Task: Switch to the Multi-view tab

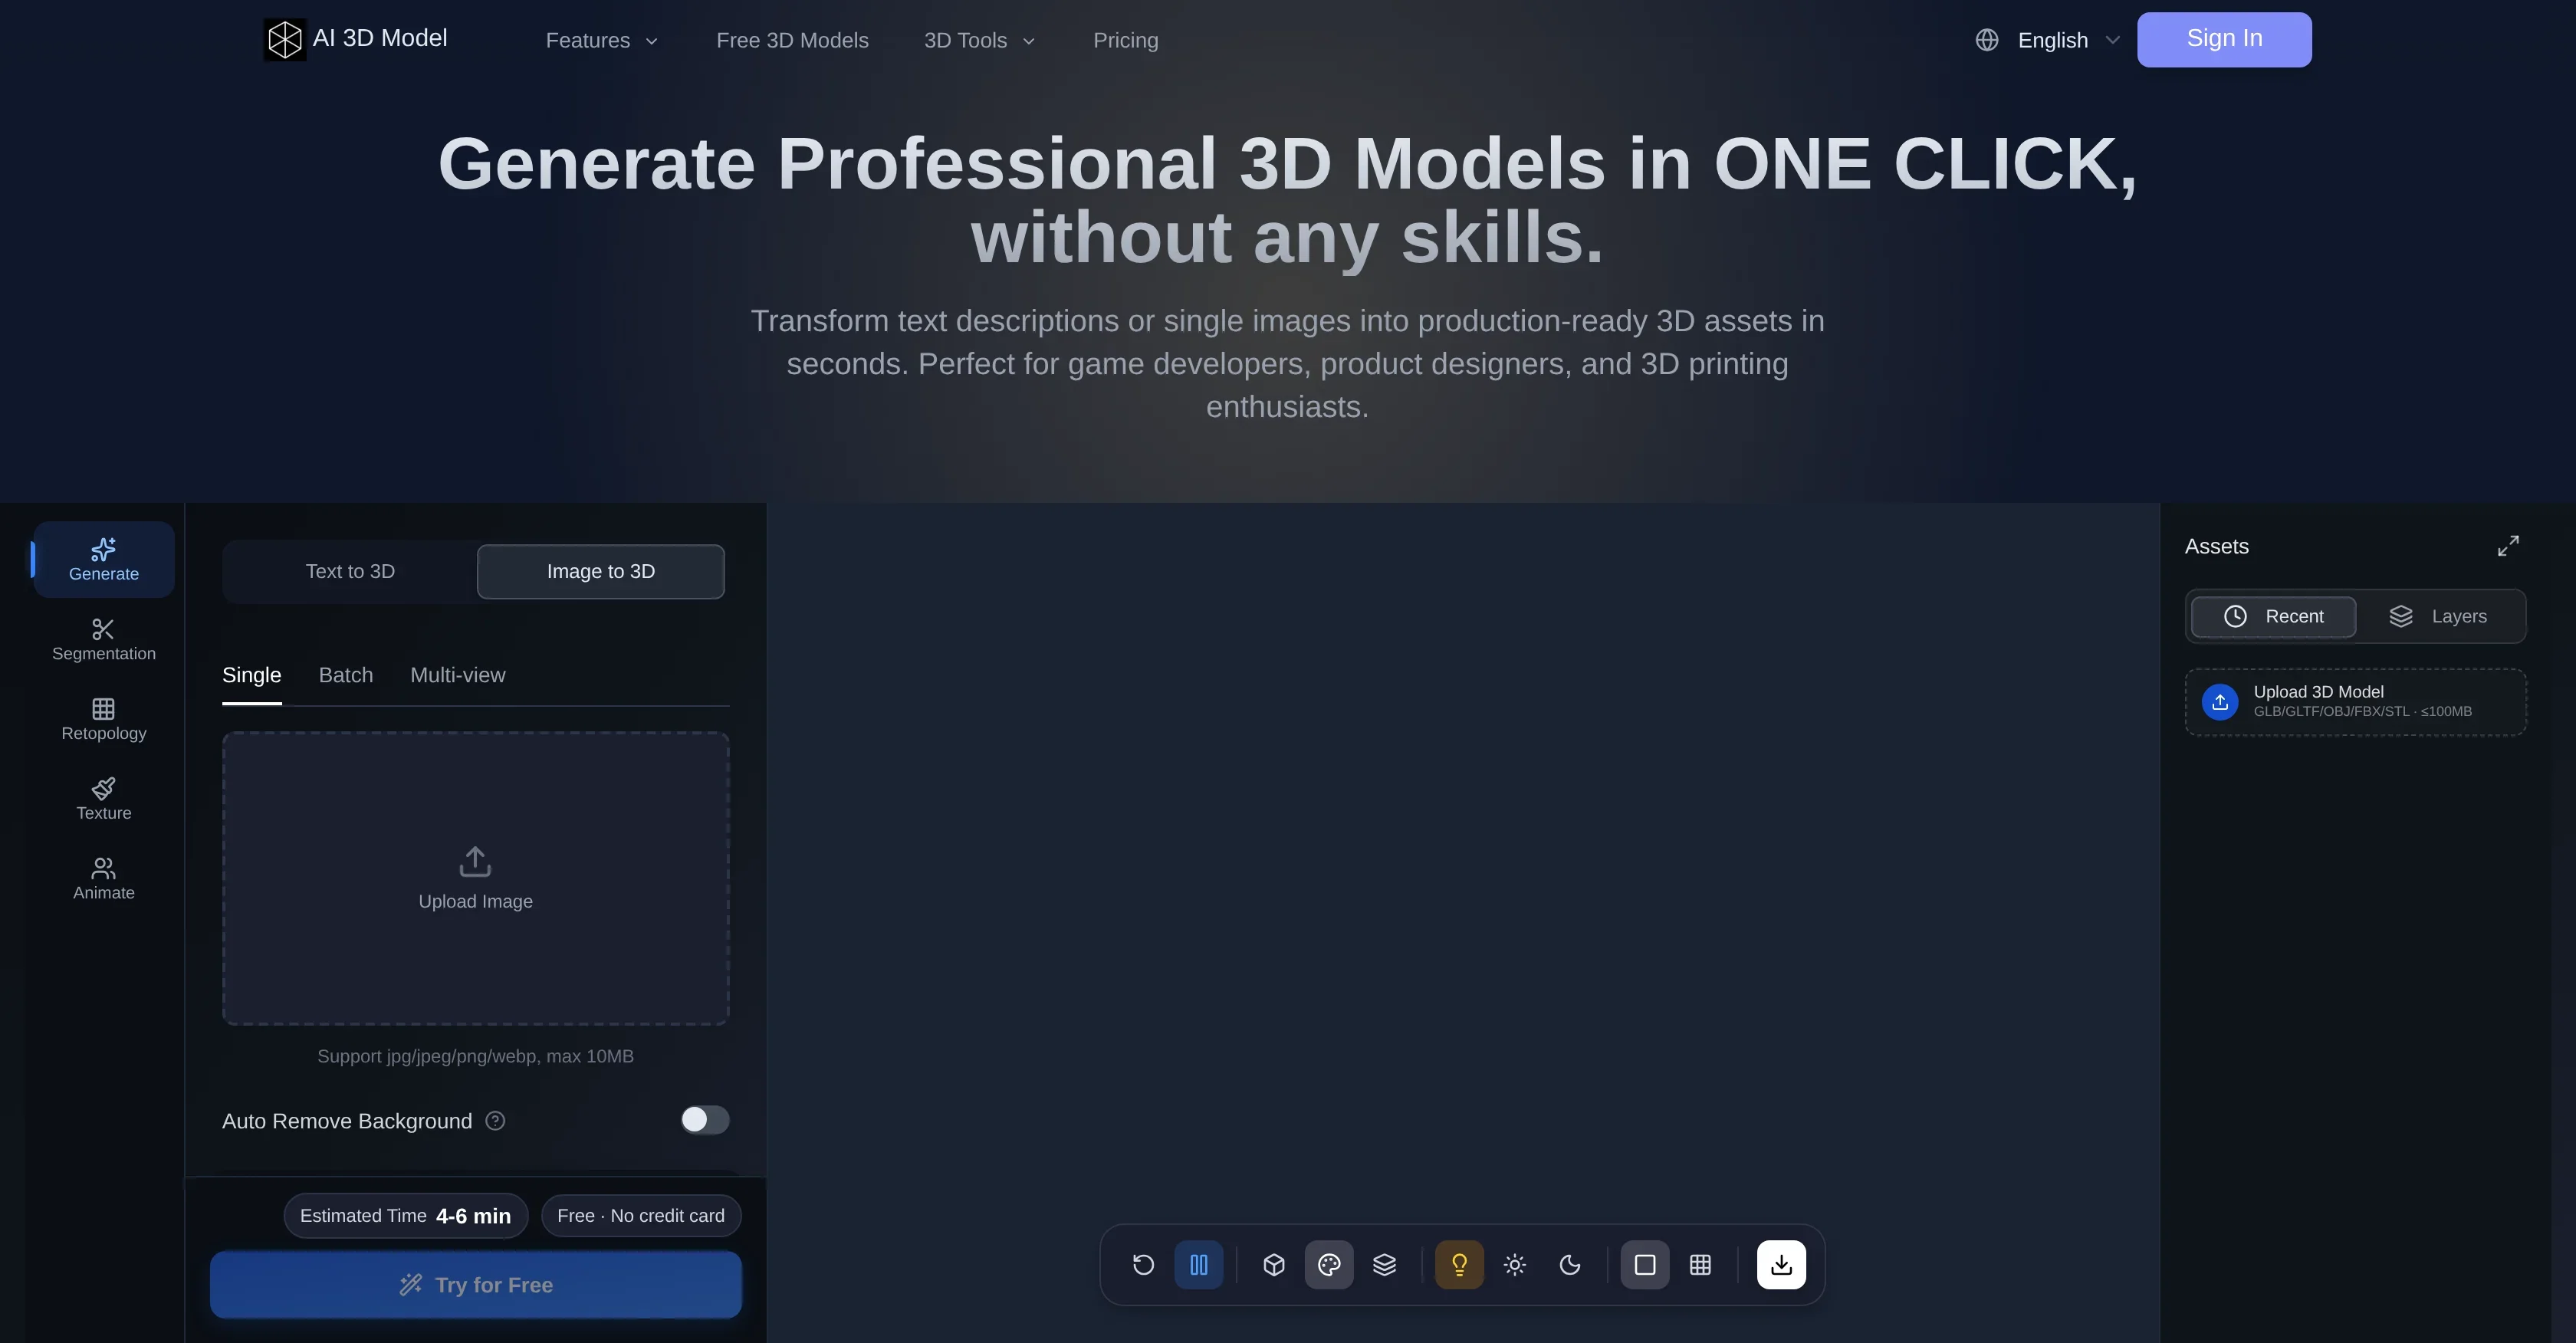Action: coord(458,675)
